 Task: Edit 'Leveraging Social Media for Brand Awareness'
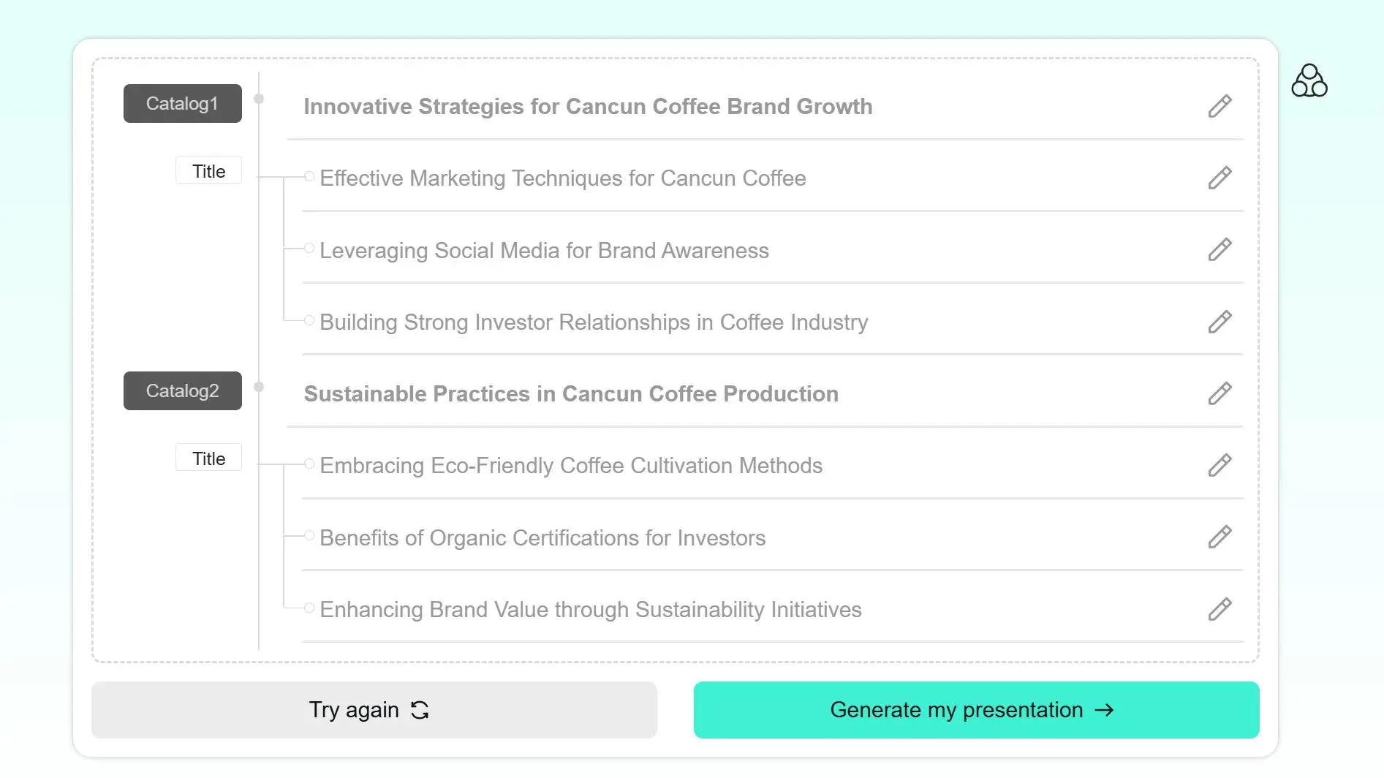[x=1219, y=249]
